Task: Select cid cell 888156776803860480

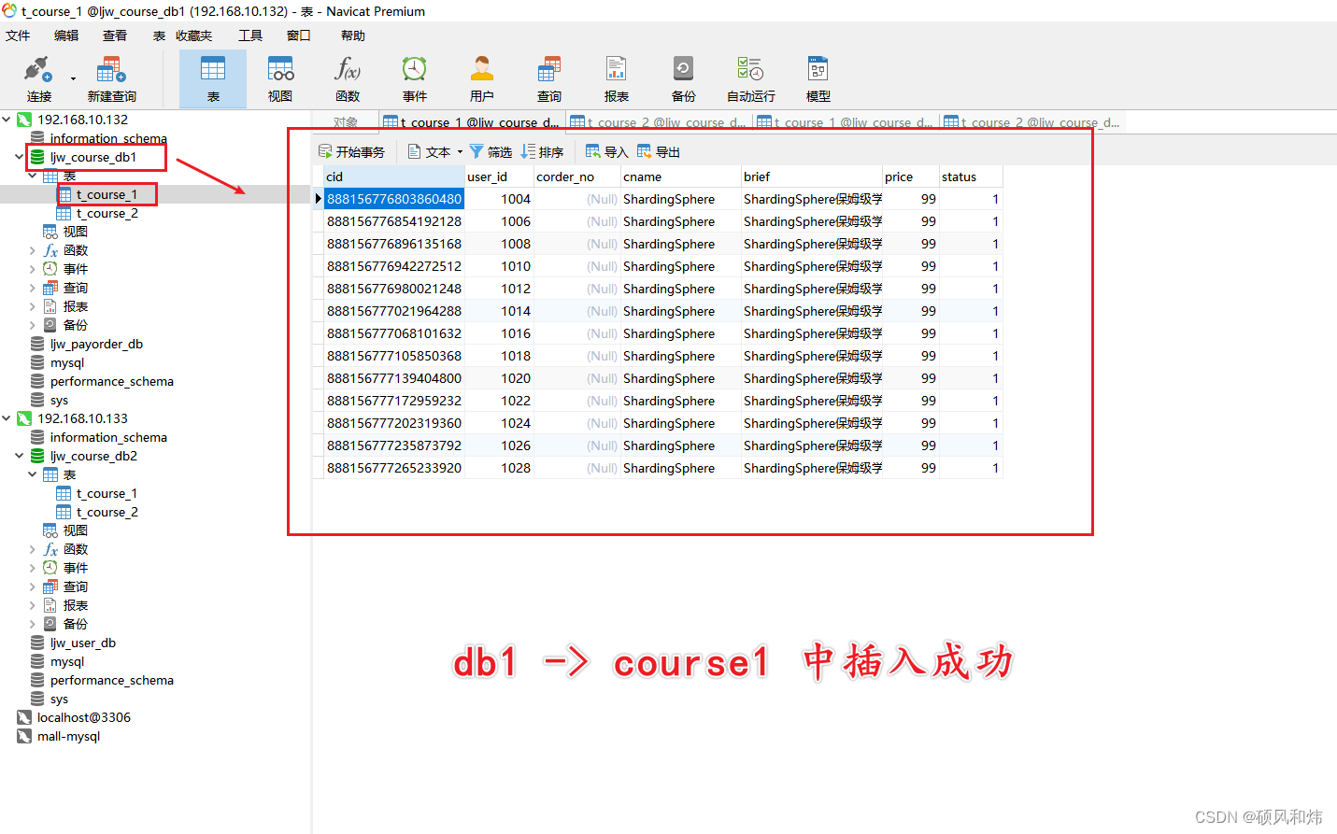Action: click(x=394, y=199)
